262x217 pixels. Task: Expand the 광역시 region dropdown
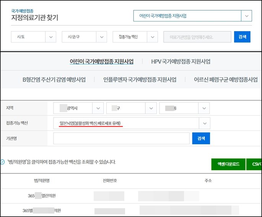[x=78, y=108]
